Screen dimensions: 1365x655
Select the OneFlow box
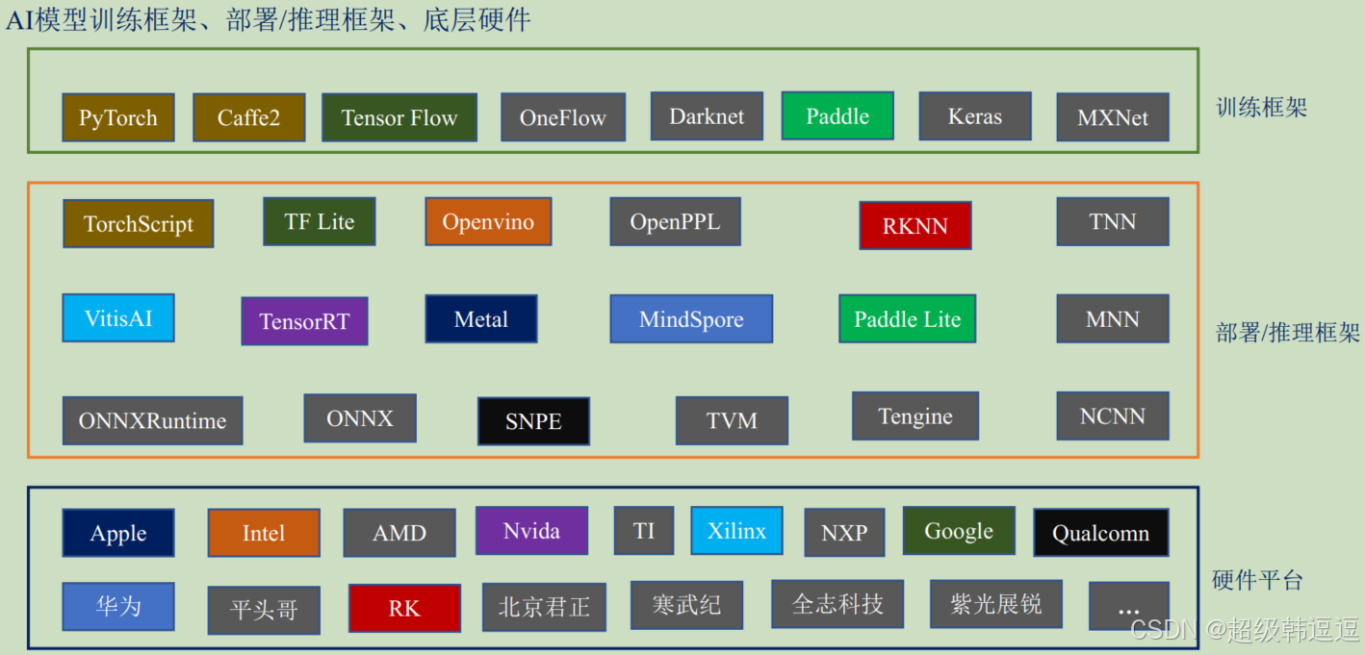pyautogui.click(x=563, y=117)
